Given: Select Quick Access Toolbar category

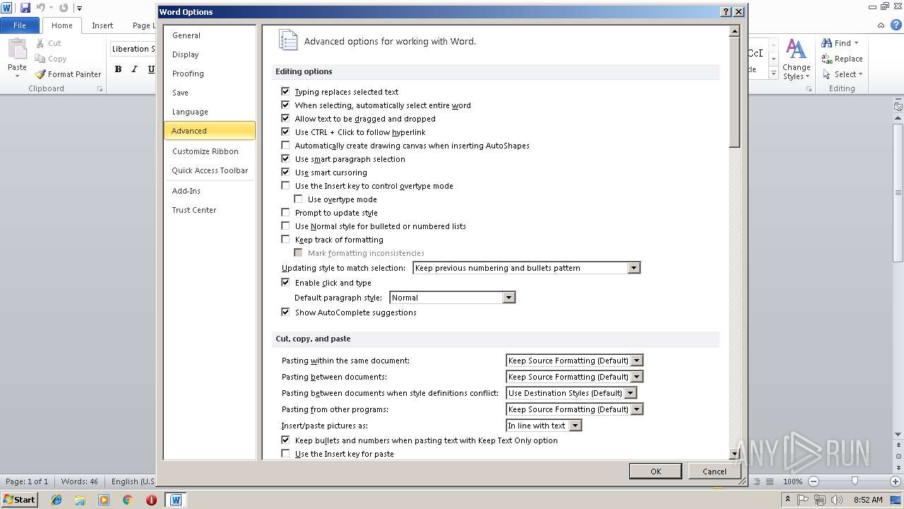Looking at the screenshot, I should coord(210,170).
